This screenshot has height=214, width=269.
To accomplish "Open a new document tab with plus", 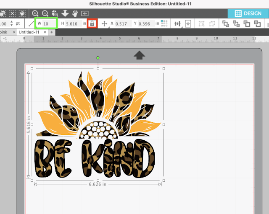I will coord(52,32).
